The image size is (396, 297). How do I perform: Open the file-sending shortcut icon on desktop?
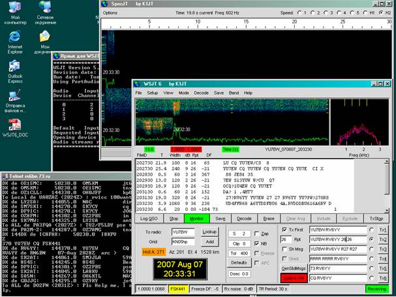click(x=15, y=101)
